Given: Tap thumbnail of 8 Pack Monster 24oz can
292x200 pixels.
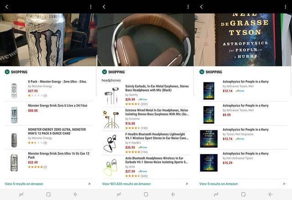Looking at the screenshot, I should 14,91.
